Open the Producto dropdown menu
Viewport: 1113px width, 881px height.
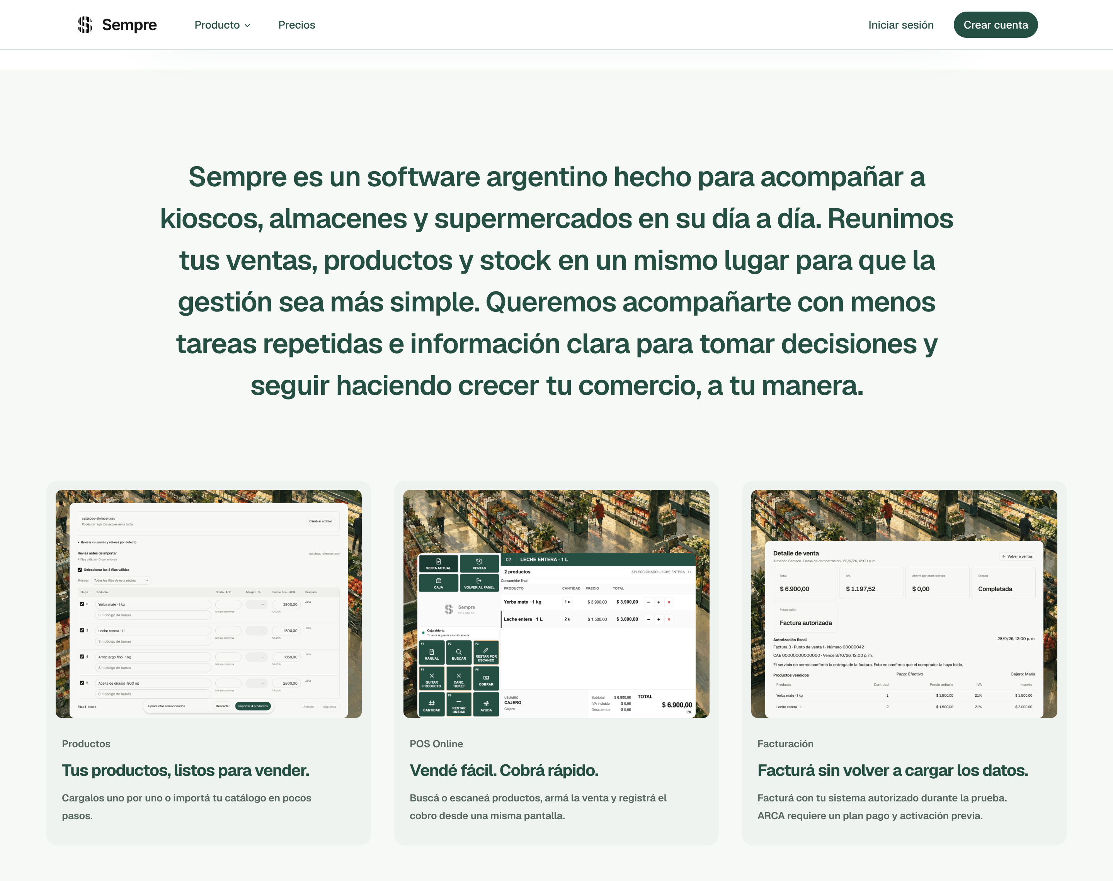click(x=222, y=25)
